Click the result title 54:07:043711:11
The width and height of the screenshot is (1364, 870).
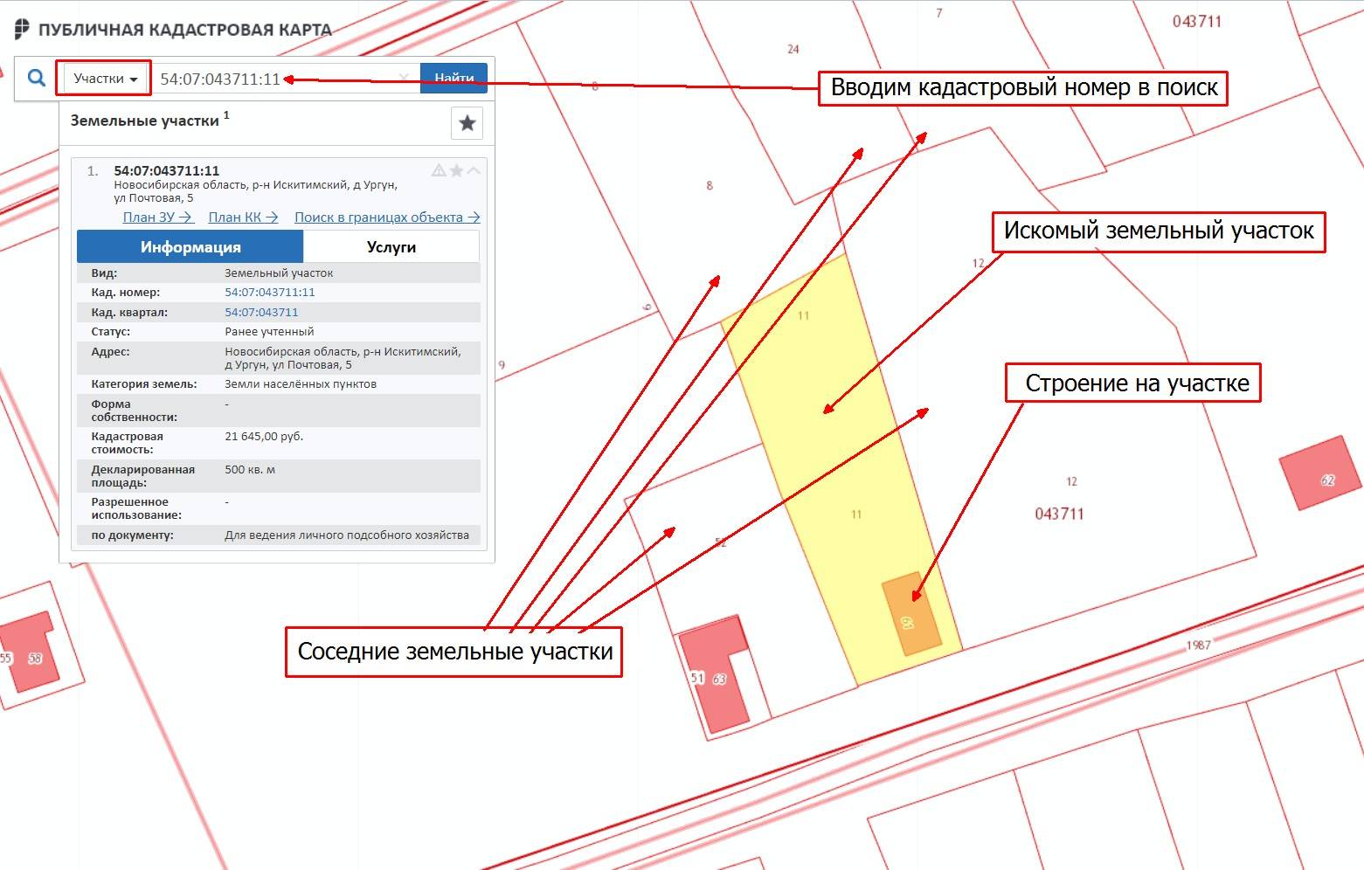click(166, 171)
